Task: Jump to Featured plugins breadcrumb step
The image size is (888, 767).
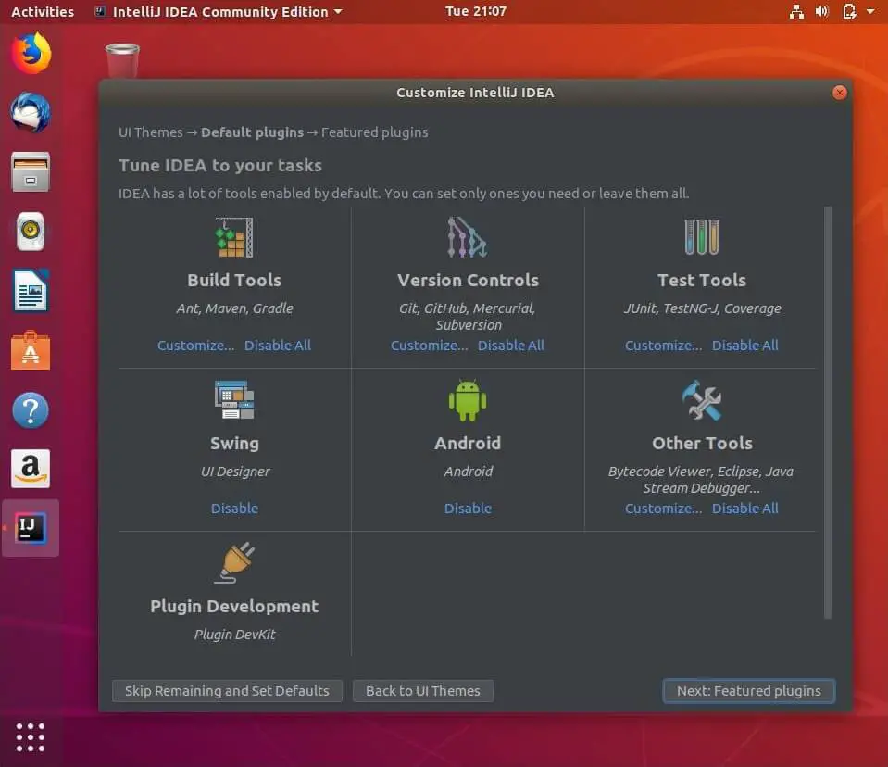Action: pyautogui.click(x=374, y=132)
